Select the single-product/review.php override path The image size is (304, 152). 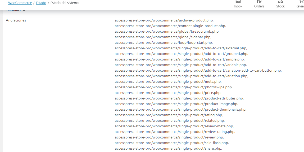[x=169, y=137]
